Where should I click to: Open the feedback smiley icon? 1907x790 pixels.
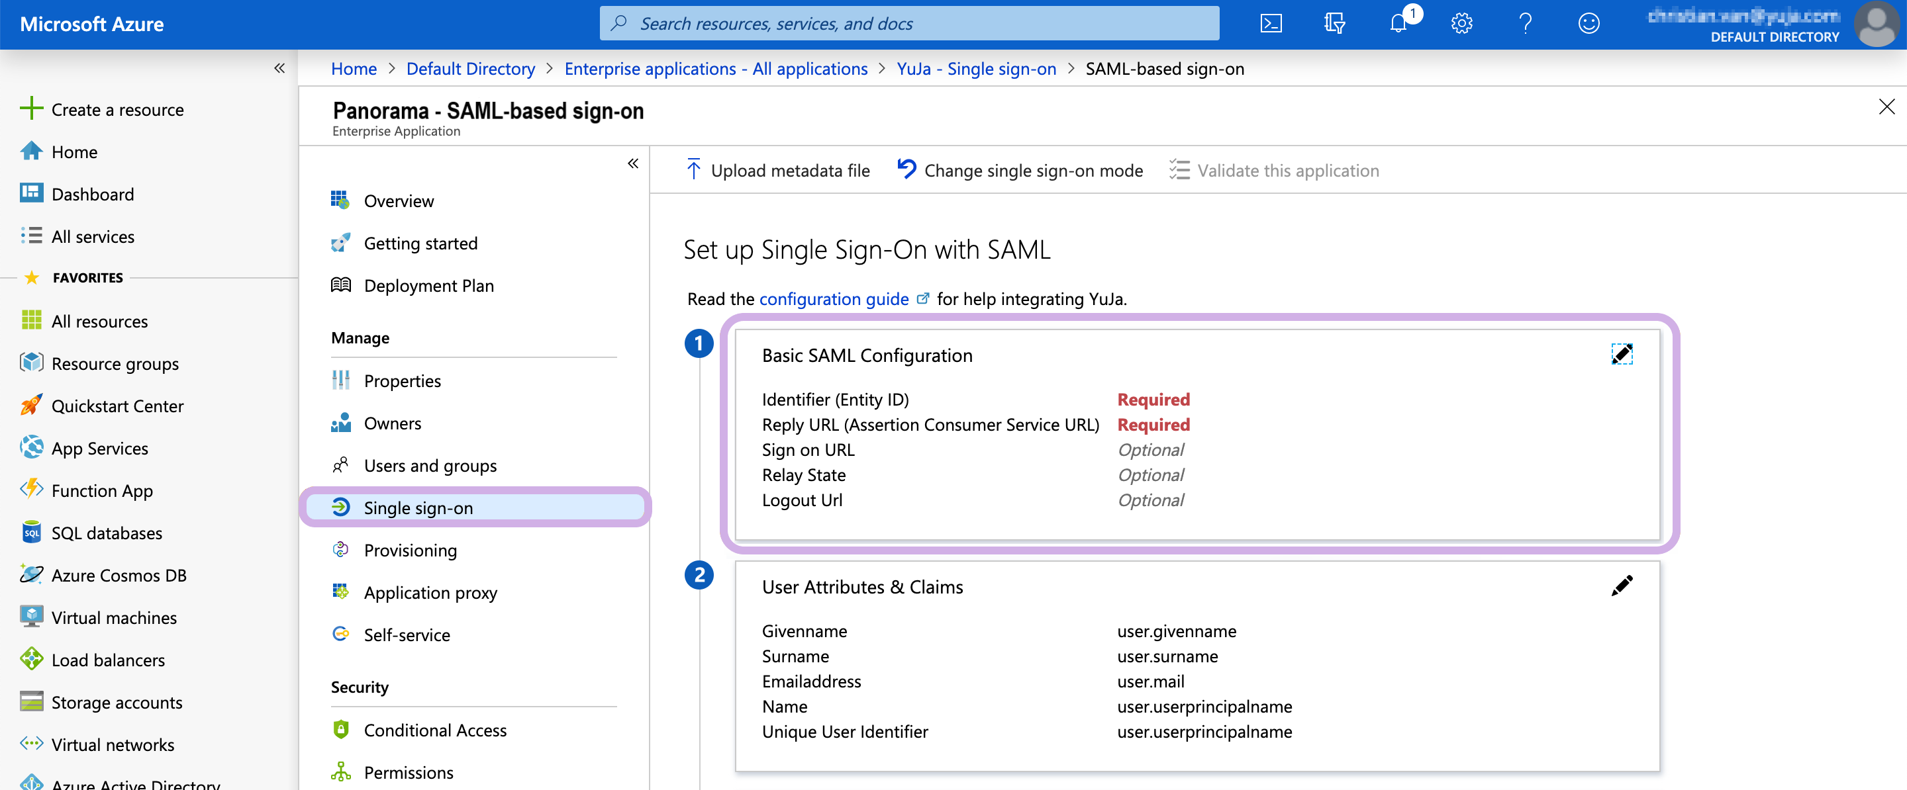(x=1588, y=24)
